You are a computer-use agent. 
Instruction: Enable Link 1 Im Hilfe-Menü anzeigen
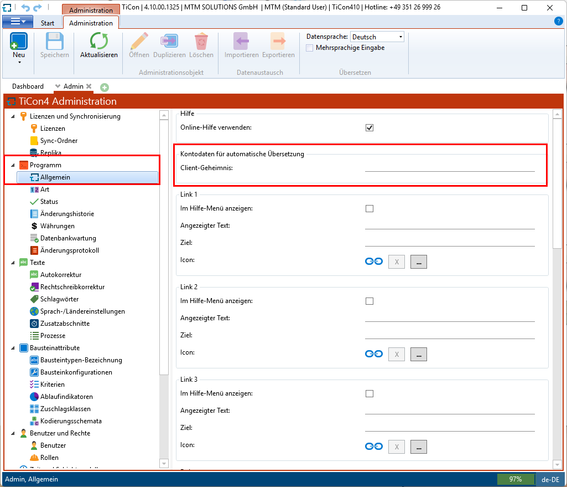pyautogui.click(x=369, y=208)
